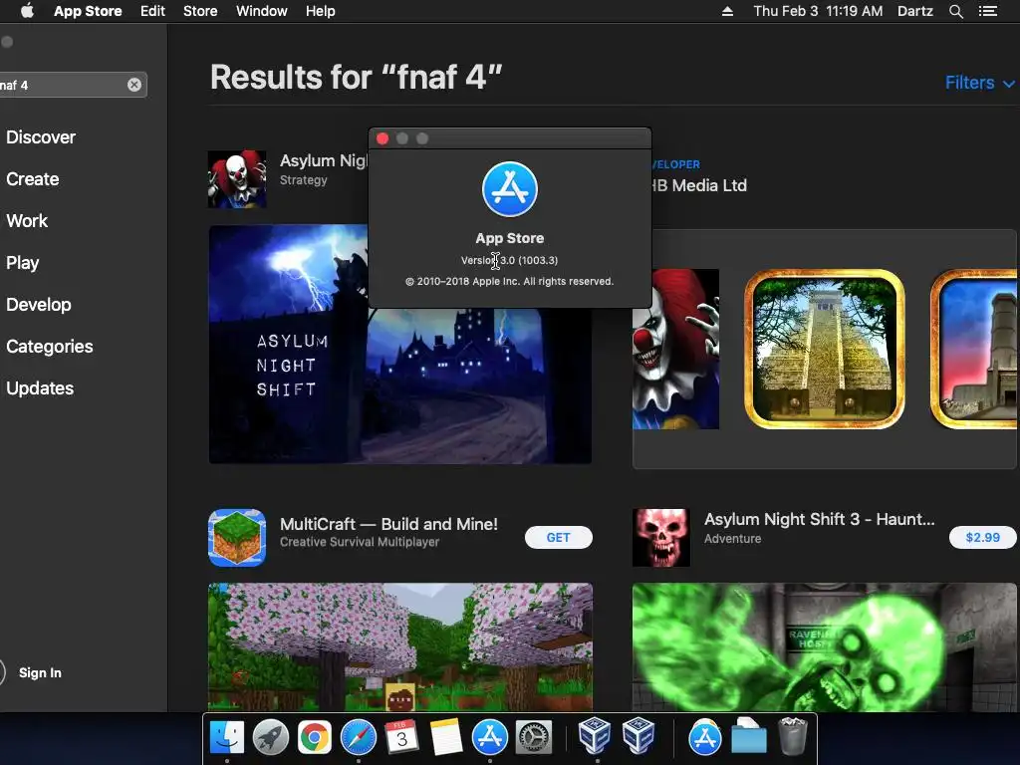The height and width of the screenshot is (765, 1020).
Task: Click the Results for fnaf 4 heading
Action: [x=356, y=78]
